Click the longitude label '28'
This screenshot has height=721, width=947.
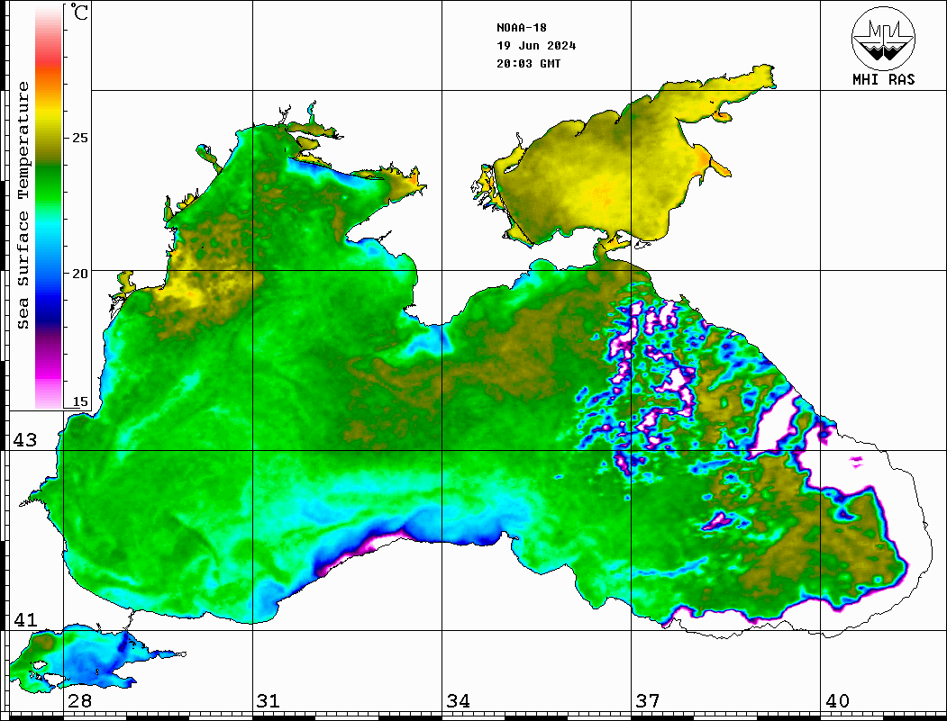tap(79, 700)
